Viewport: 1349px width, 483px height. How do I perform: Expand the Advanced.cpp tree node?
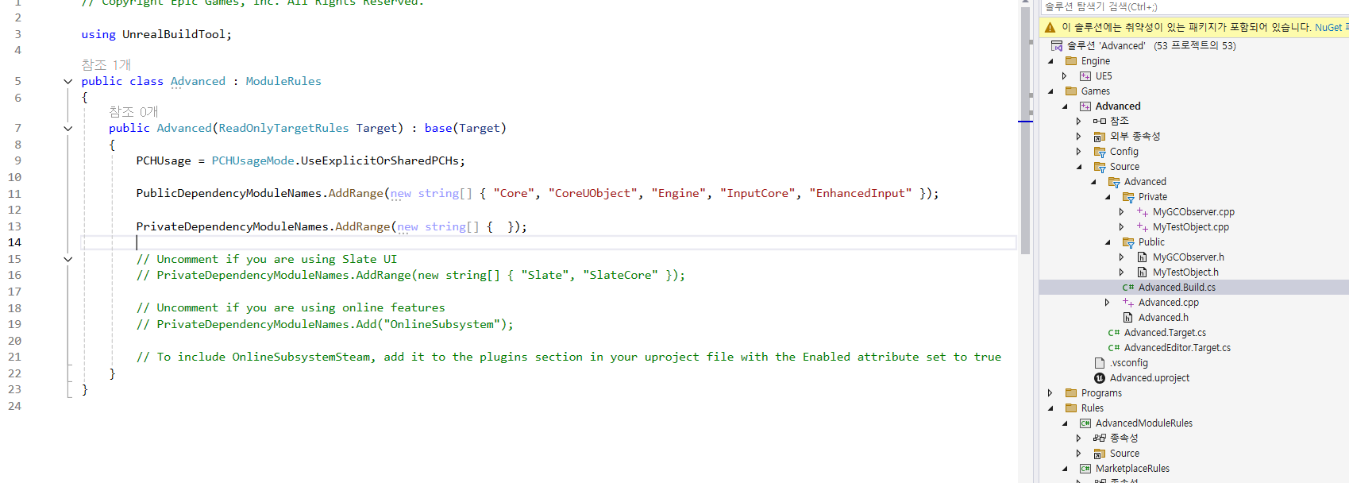(1108, 303)
